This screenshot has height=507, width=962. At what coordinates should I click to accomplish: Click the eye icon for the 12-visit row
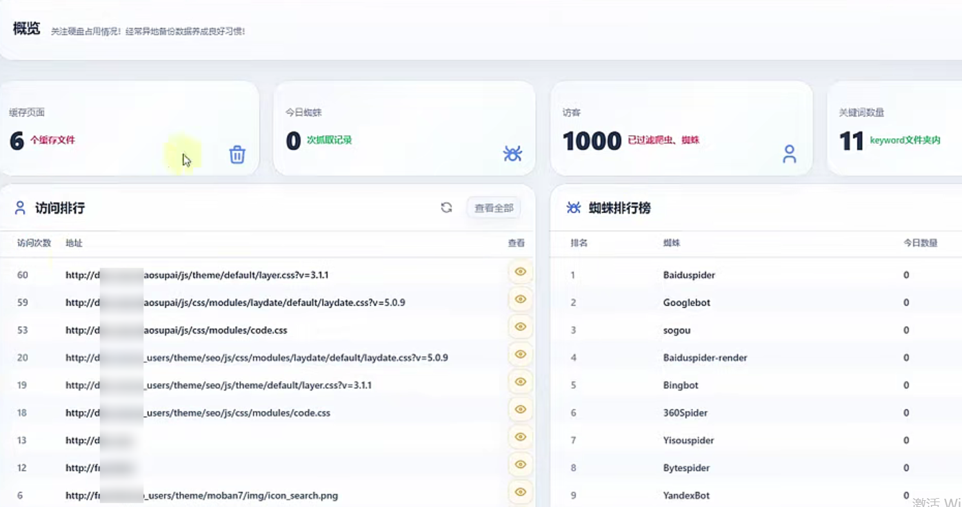click(x=521, y=465)
